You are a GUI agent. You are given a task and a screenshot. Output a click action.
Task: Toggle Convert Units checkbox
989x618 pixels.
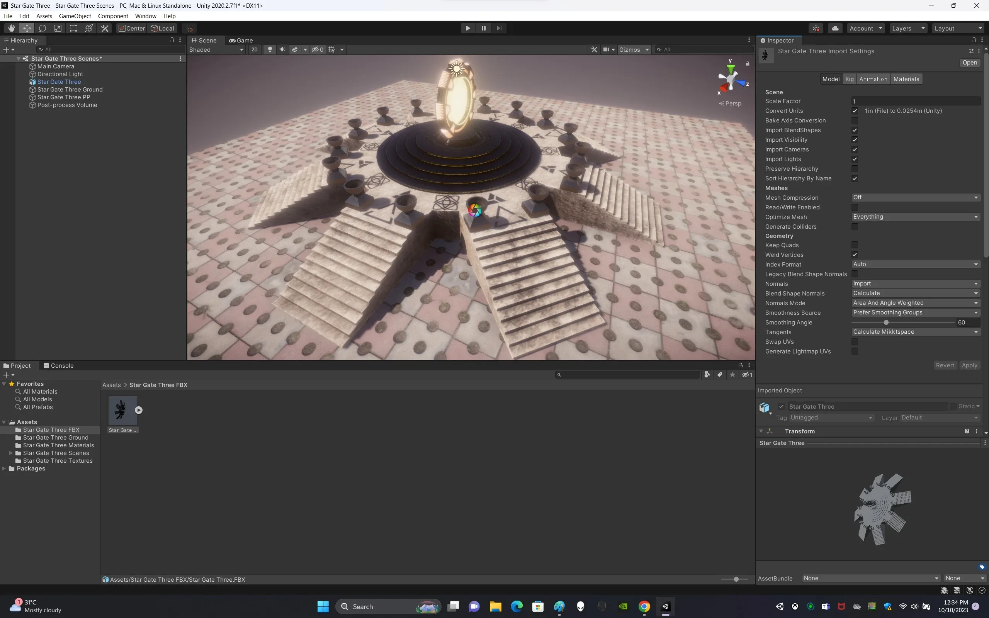click(855, 111)
